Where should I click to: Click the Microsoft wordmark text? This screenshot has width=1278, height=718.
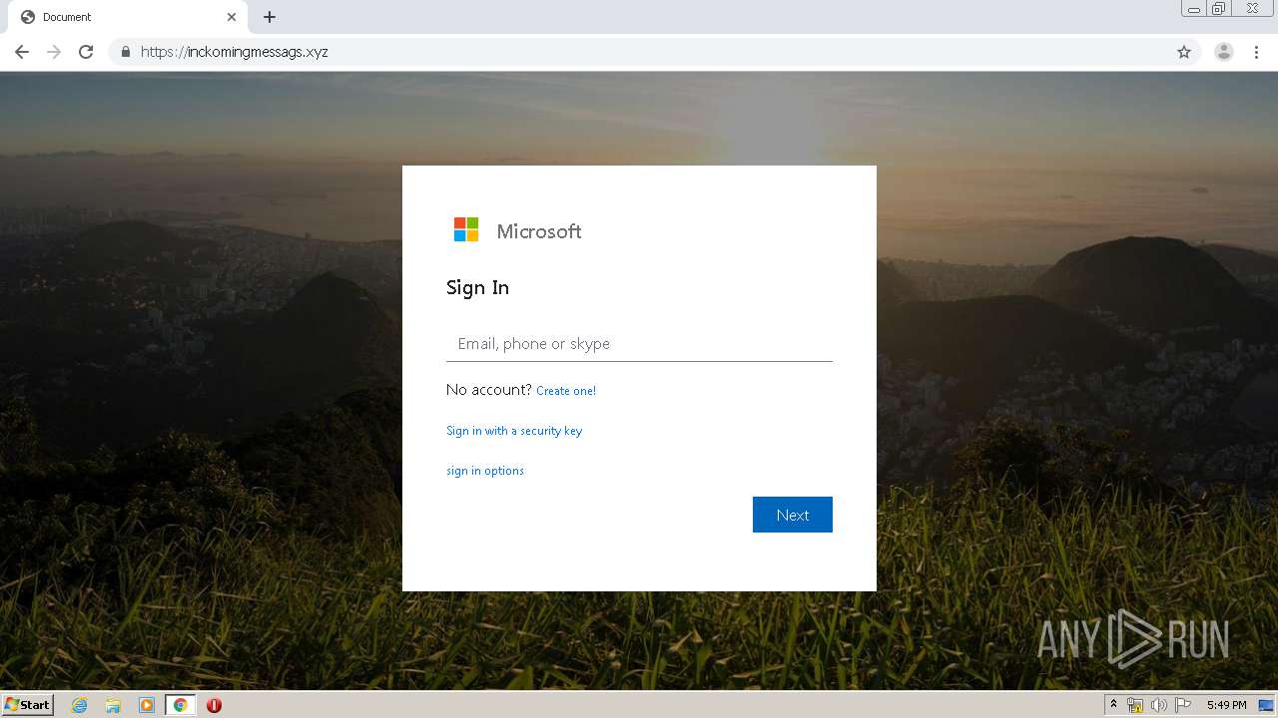click(539, 231)
